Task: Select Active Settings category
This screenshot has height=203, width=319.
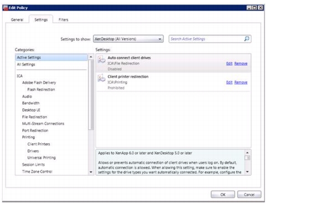Action: pyautogui.click(x=52, y=58)
